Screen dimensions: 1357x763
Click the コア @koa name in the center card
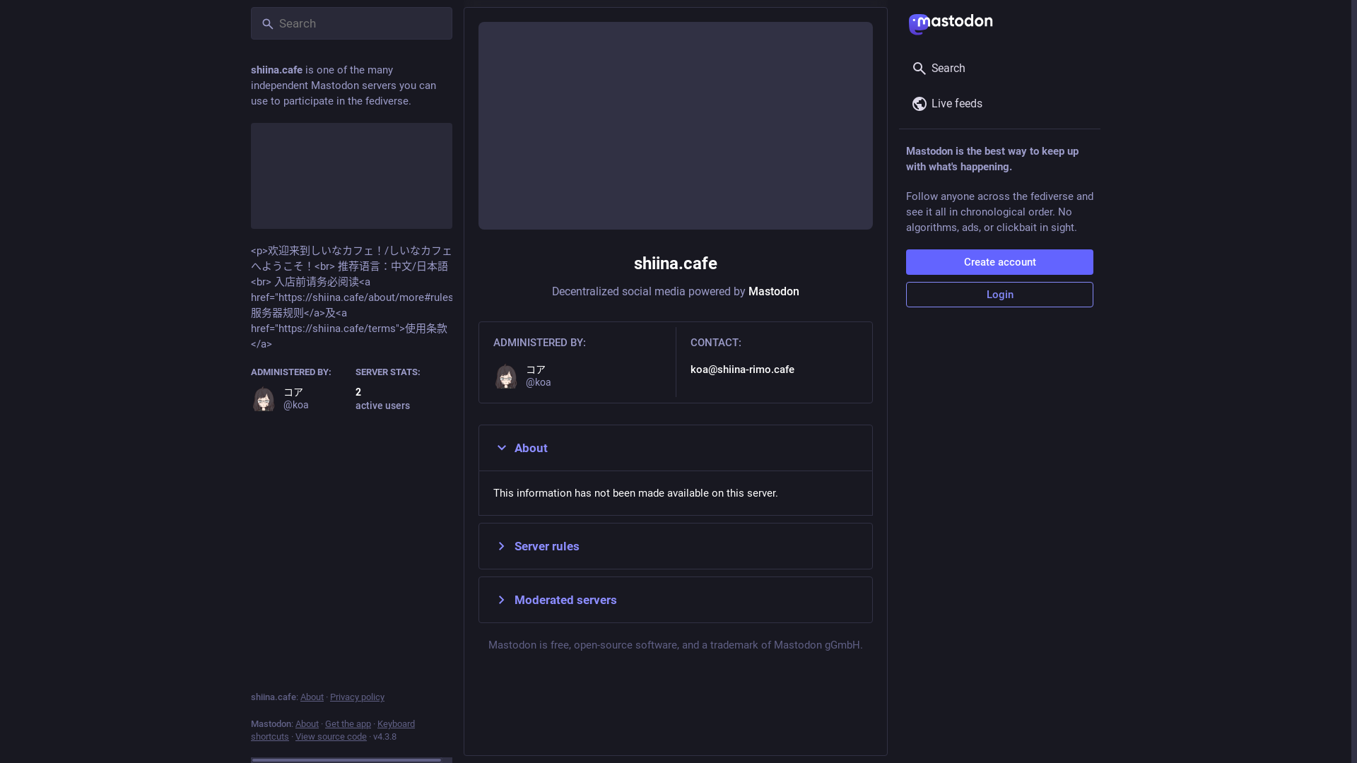point(538,376)
